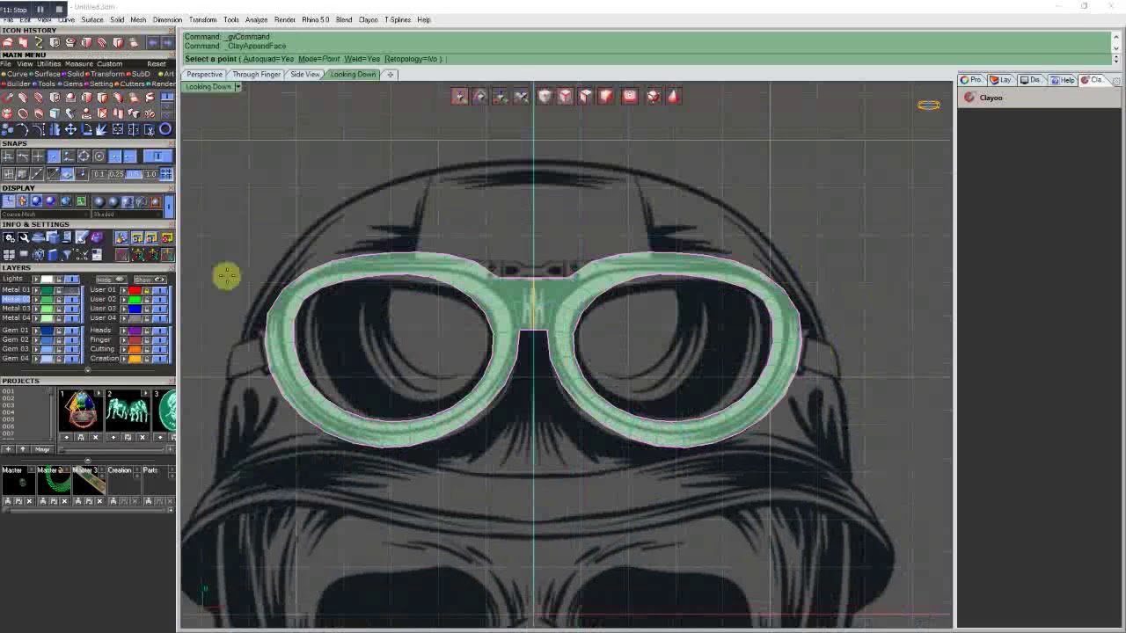The height and width of the screenshot is (633, 1126).
Task: Toggle visibility of the Gem 01 layer
Action: [72, 330]
